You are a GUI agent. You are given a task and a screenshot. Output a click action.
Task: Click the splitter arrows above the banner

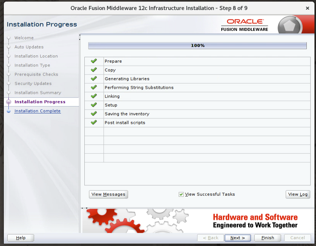(x=84, y=208)
